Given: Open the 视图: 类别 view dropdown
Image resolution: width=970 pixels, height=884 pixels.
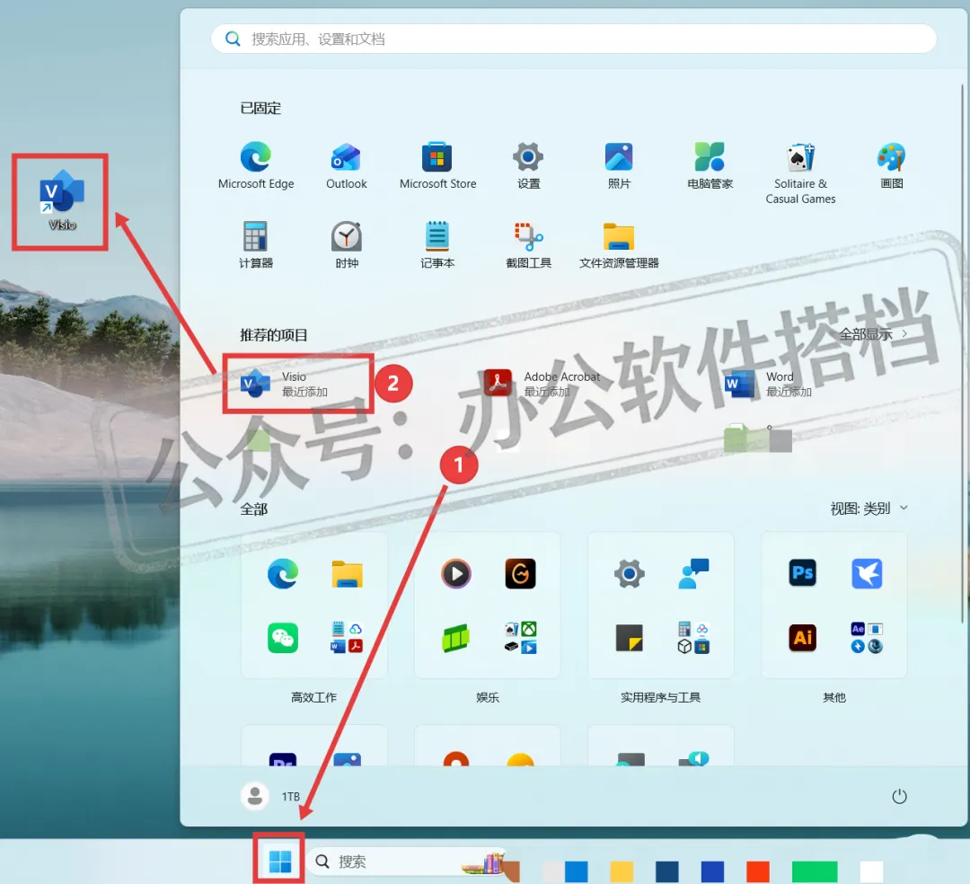Looking at the screenshot, I should (869, 508).
